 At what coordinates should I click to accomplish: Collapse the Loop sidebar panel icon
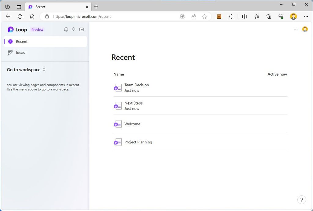[82, 29]
